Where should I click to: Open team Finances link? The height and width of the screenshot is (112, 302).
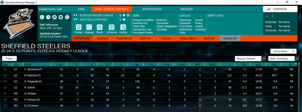[x=162, y=20]
